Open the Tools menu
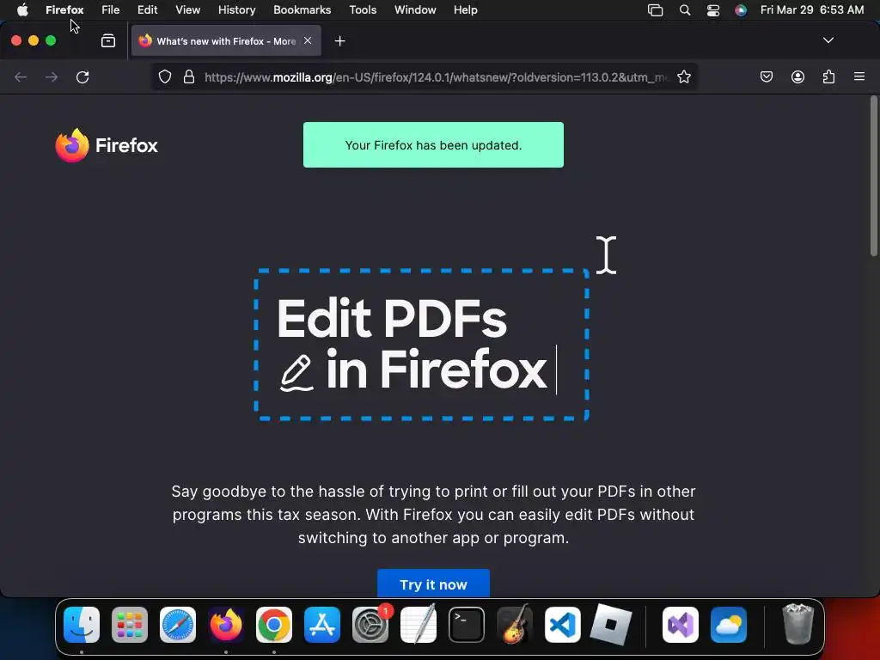880x660 pixels. click(363, 10)
